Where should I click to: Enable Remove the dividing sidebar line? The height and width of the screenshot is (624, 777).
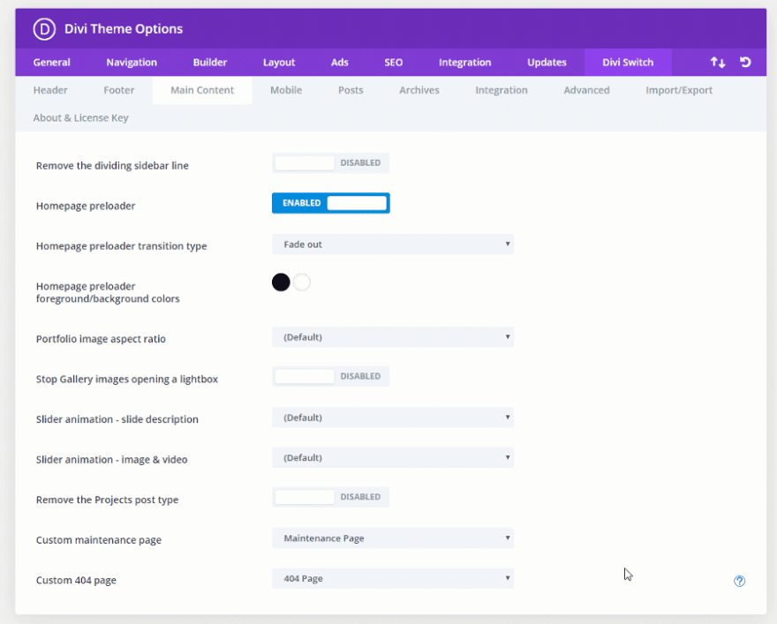tap(330, 163)
